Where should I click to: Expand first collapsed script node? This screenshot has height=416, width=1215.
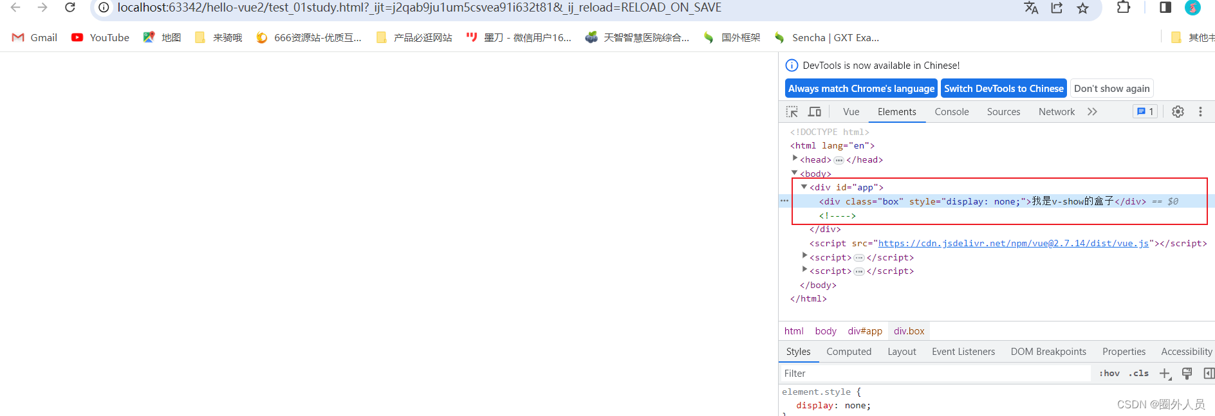pyautogui.click(x=804, y=256)
